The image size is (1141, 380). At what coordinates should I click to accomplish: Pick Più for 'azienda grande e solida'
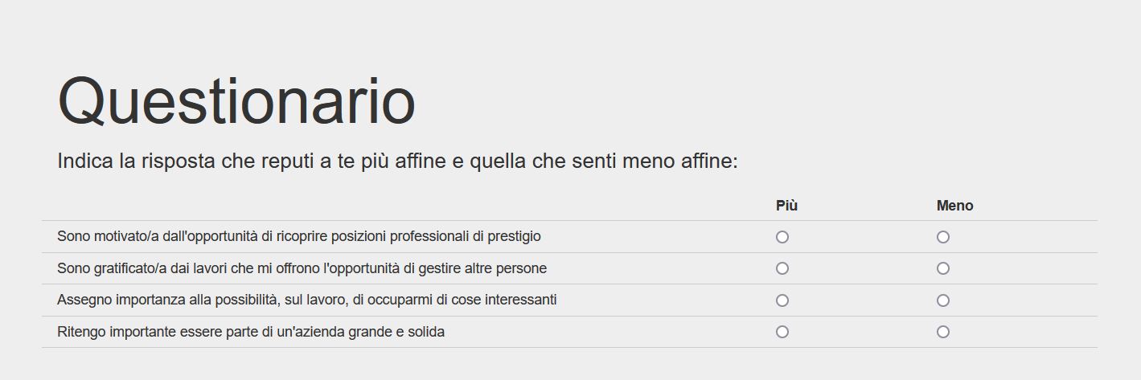click(782, 332)
